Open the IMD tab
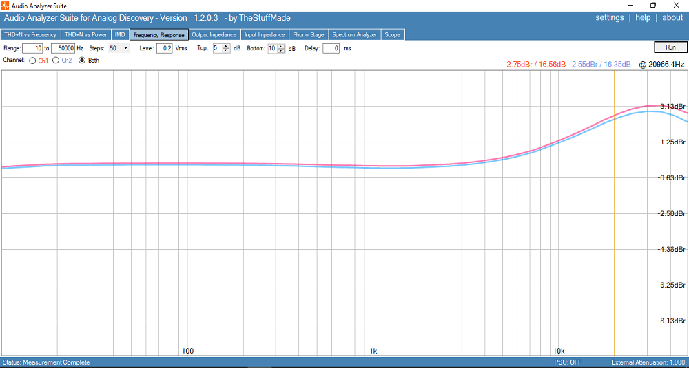The width and height of the screenshot is (689, 368). tap(120, 34)
